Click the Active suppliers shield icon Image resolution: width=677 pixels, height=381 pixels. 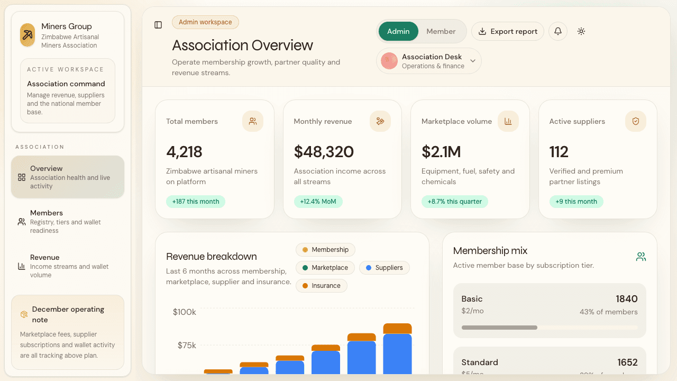(636, 121)
